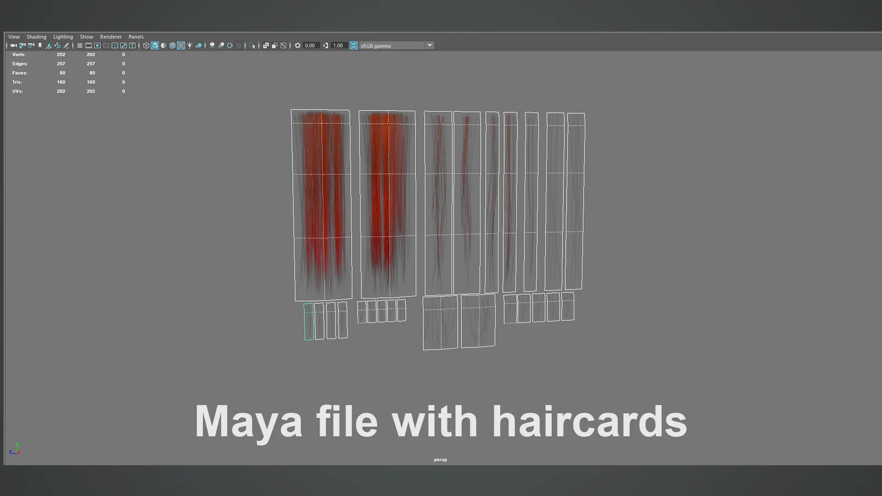Open the Lighting menu

[63, 36]
